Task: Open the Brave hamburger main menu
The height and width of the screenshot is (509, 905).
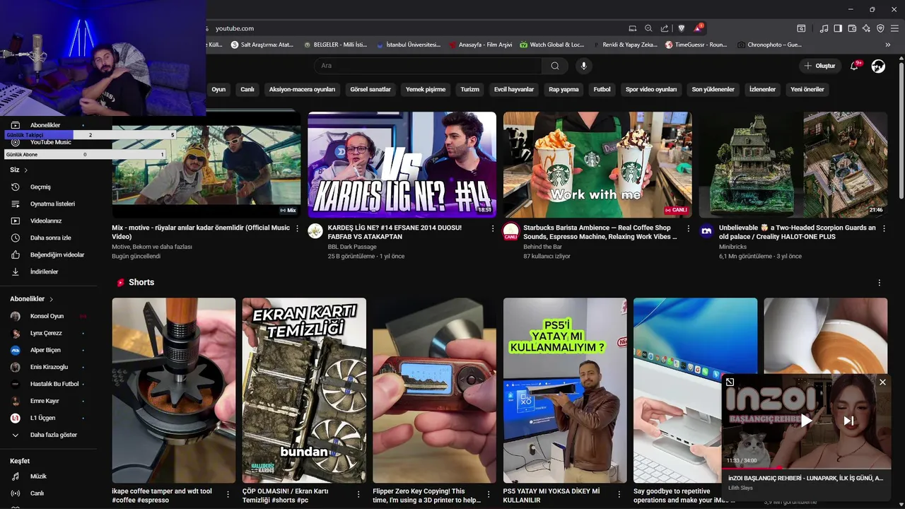Action: coord(894,28)
